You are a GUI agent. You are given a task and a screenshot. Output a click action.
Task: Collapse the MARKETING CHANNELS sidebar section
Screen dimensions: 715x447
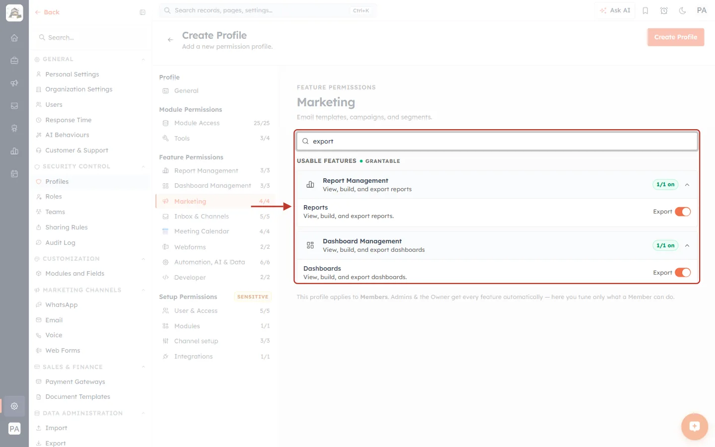pos(143,290)
